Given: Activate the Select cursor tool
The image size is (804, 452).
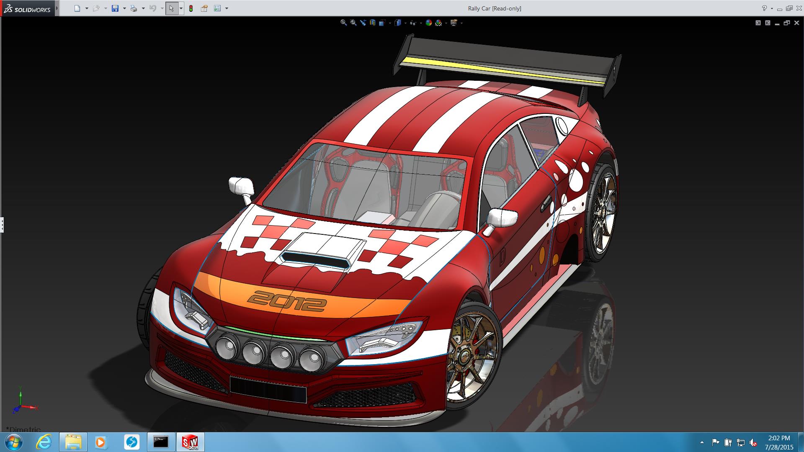Looking at the screenshot, I should pyautogui.click(x=171, y=8).
